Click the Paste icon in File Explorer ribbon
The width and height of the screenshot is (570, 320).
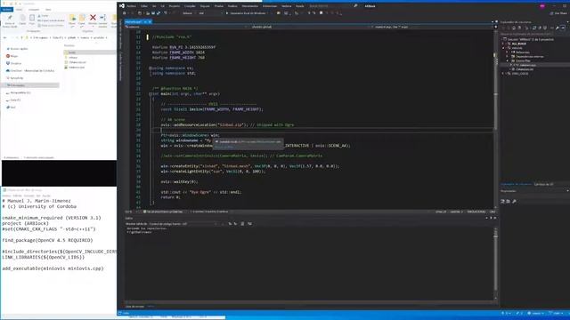tap(32, 18)
